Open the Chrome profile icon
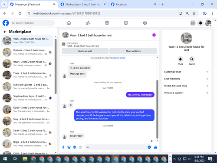The height and width of the screenshot is (163, 217). click(x=204, y=13)
